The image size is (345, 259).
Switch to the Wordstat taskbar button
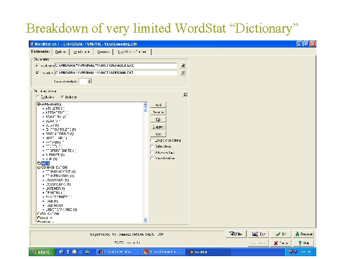click(x=208, y=252)
